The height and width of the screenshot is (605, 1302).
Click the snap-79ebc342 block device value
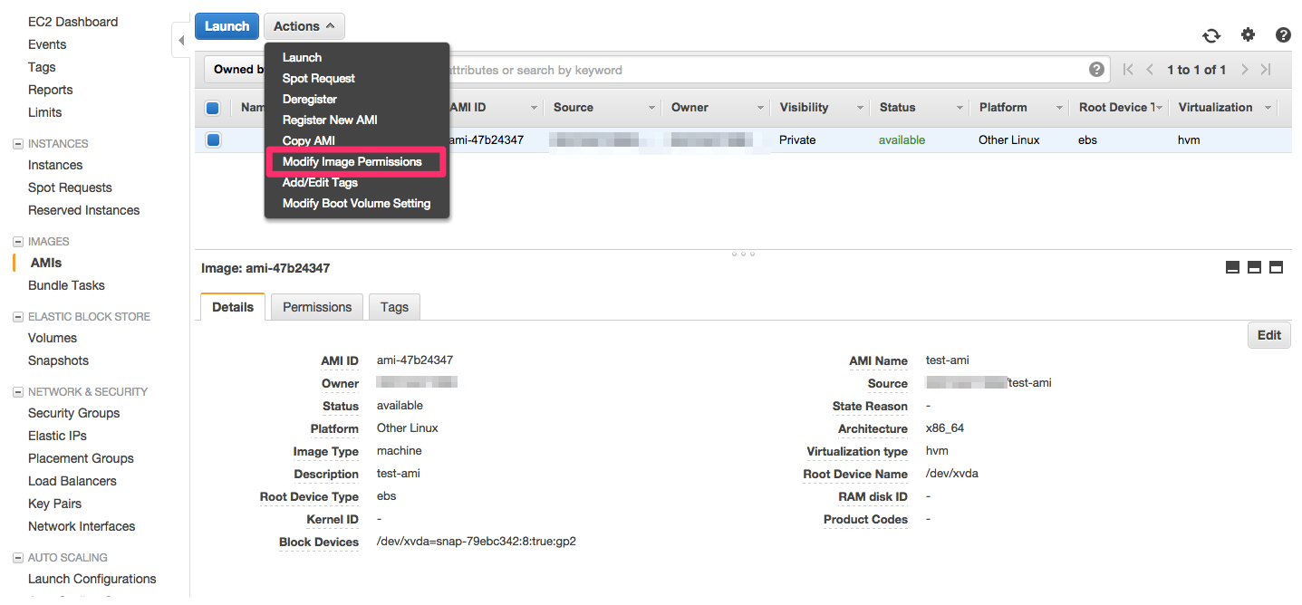477,542
